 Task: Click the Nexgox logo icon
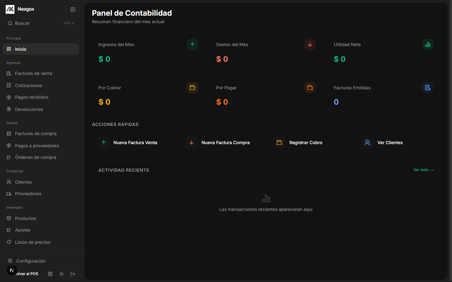[x=10, y=9]
